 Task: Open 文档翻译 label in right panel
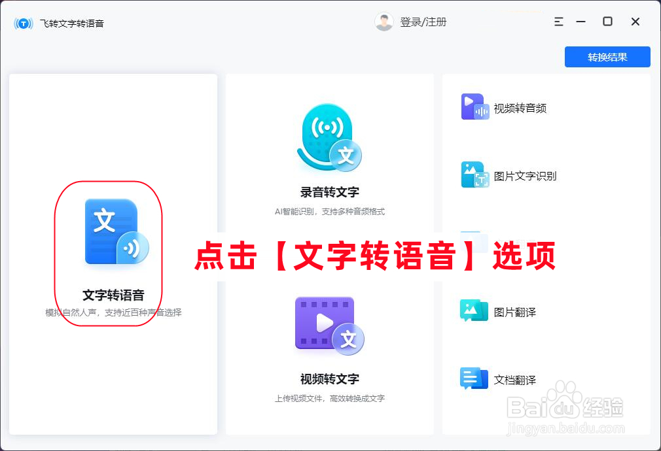pyautogui.click(x=514, y=380)
